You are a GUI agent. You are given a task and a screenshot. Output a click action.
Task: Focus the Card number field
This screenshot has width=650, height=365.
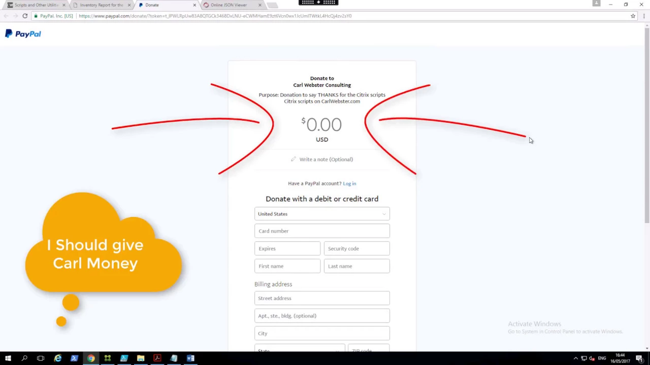322,231
